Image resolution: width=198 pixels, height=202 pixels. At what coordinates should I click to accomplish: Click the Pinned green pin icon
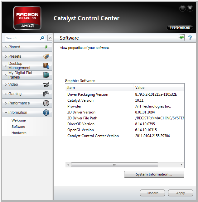[x=46, y=47]
